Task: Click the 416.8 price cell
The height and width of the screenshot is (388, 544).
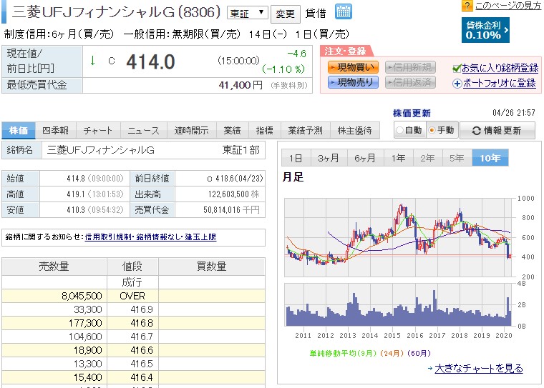Action: click(132, 323)
